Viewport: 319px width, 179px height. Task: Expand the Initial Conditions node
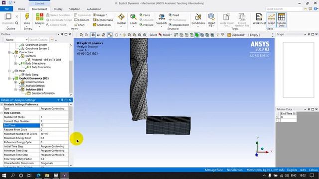click(x=15, y=82)
